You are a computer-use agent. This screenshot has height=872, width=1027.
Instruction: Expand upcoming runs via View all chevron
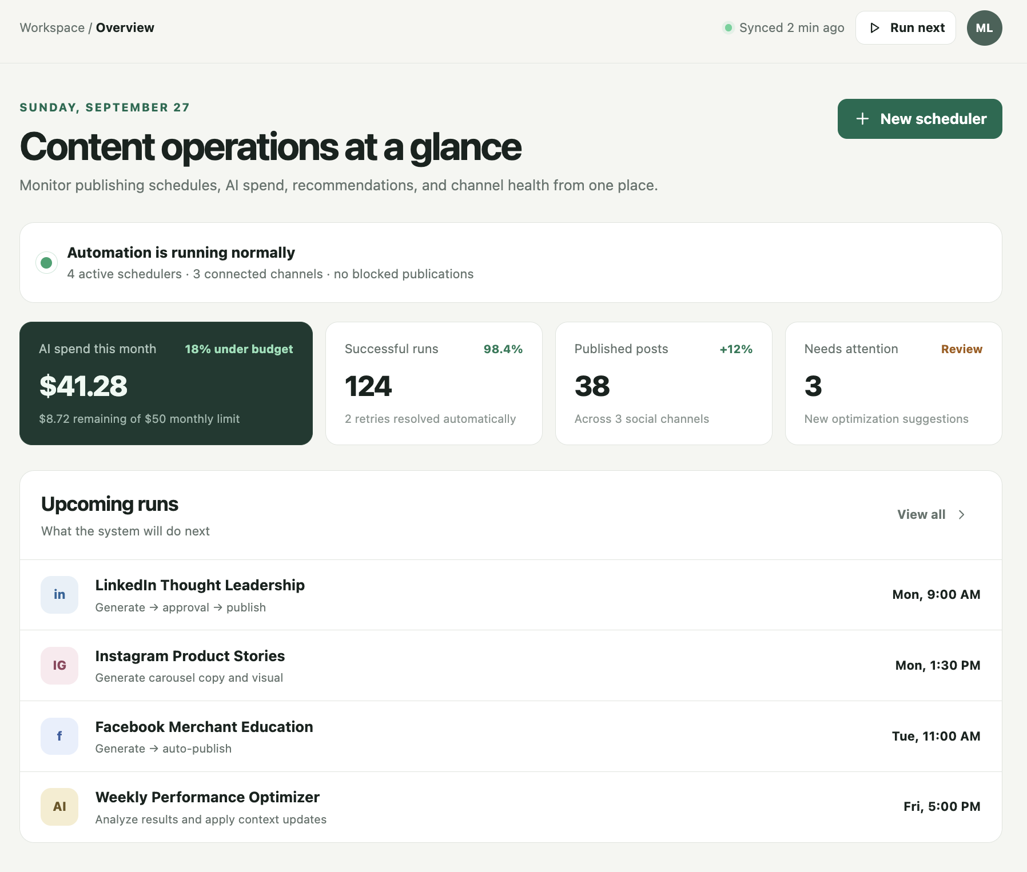click(962, 515)
